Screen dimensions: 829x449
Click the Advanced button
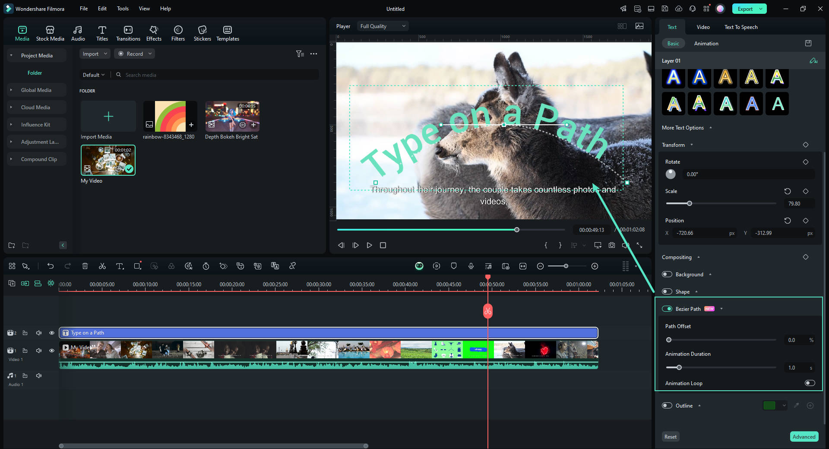[804, 436]
